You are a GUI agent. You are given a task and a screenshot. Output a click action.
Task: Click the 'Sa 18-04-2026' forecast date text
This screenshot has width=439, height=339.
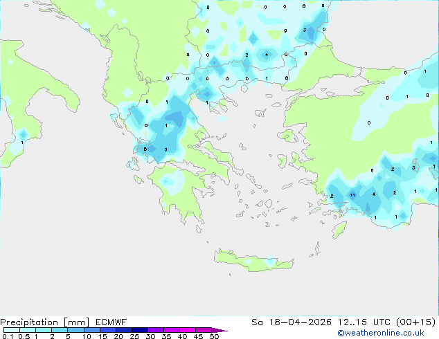292,322
